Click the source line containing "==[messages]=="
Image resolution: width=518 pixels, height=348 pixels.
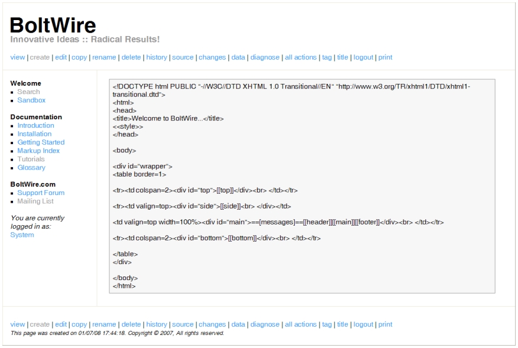click(x=278, y=222)
